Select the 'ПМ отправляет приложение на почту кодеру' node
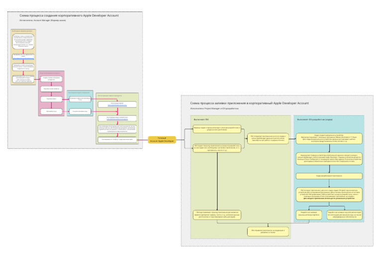Screen dimensions: 382x259 [x=268, y=138]
